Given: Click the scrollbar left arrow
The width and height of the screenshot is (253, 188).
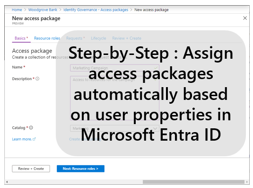Looking at the screenshot, I should point(7,182).
